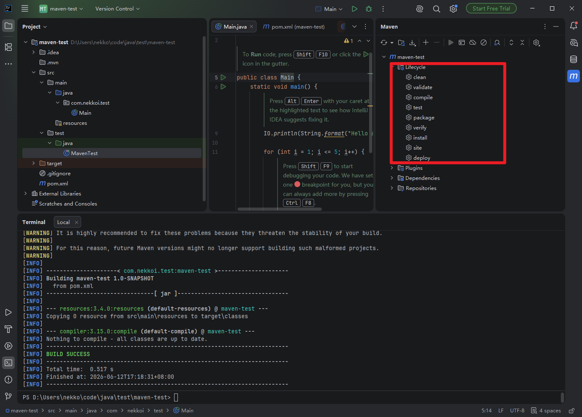This screenshot has width=582, height=417.
Task: Open Maven panel options menu
Action: click(545, 26)
